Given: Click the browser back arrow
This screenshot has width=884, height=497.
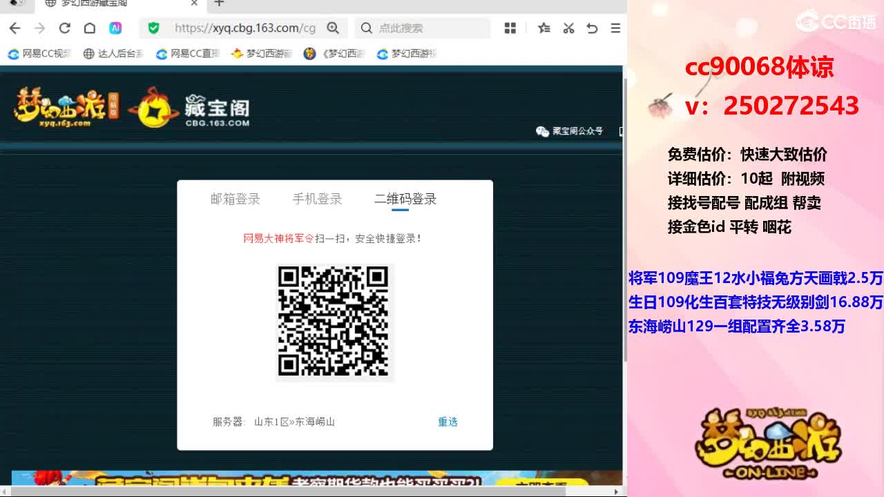Looking at the screenshot, I should coord(15,28).
